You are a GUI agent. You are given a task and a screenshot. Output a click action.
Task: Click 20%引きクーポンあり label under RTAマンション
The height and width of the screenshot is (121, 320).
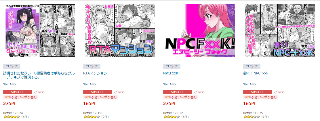pos(101,97)
